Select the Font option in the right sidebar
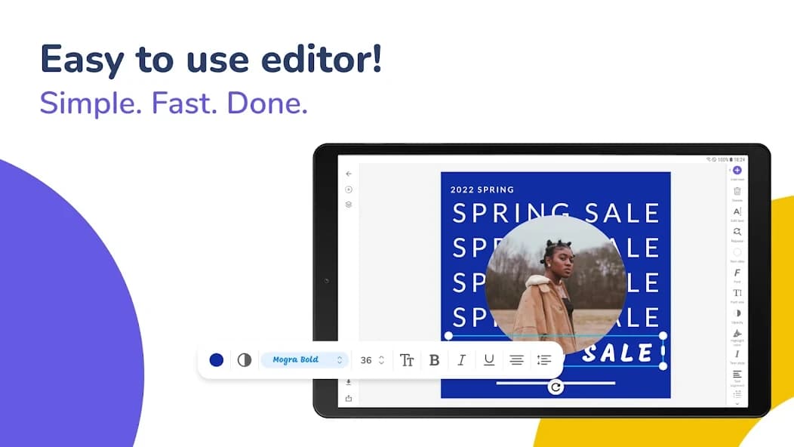 click(737, 273)
